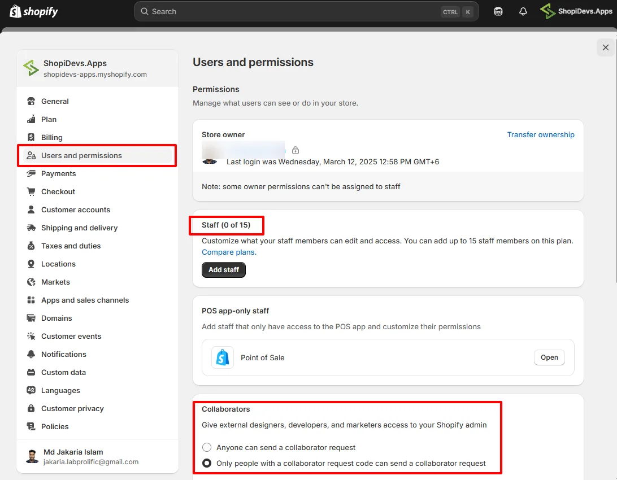
Task: Click the Custom data icon
Action: 31,373
